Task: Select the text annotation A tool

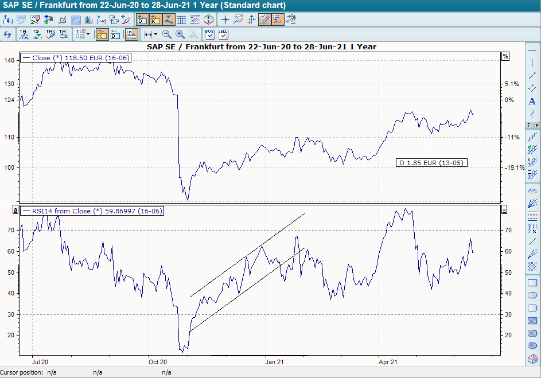Action: [532, 101]
